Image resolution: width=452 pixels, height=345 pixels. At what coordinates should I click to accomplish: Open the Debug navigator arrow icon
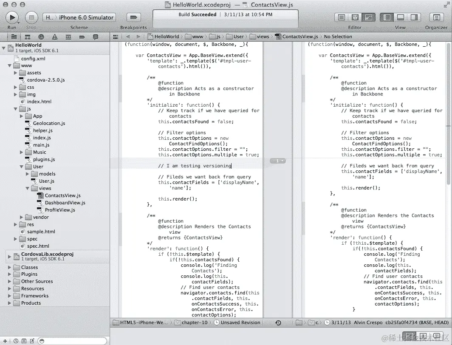(x=82, y=37)
